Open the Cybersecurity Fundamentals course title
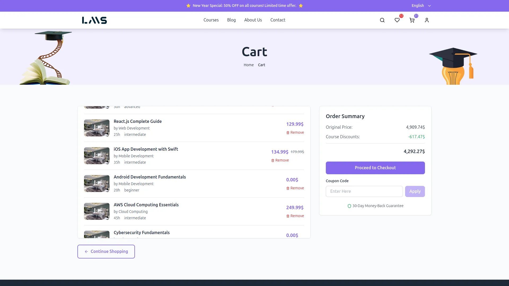The height and width of the screenshot is (286, 509). [142, 233]
